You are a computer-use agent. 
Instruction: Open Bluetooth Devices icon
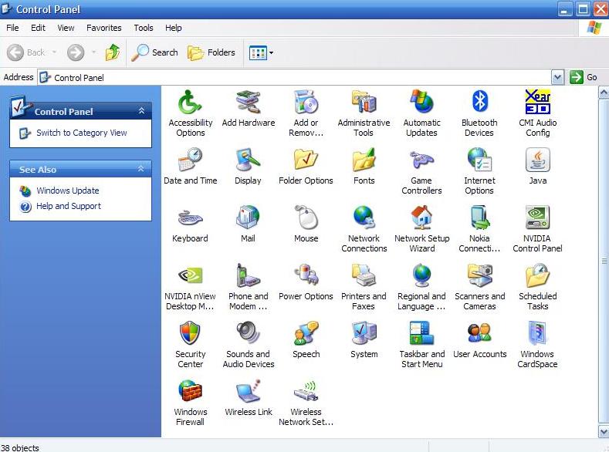click(x=479, y=102)
